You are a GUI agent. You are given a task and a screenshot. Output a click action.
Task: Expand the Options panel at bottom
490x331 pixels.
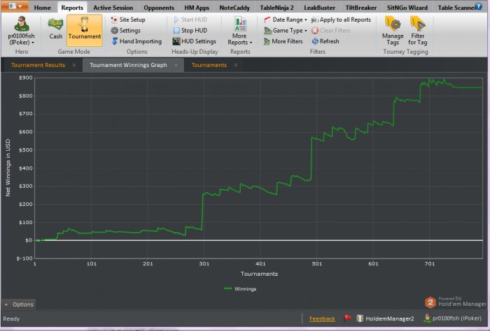[19, 304]
